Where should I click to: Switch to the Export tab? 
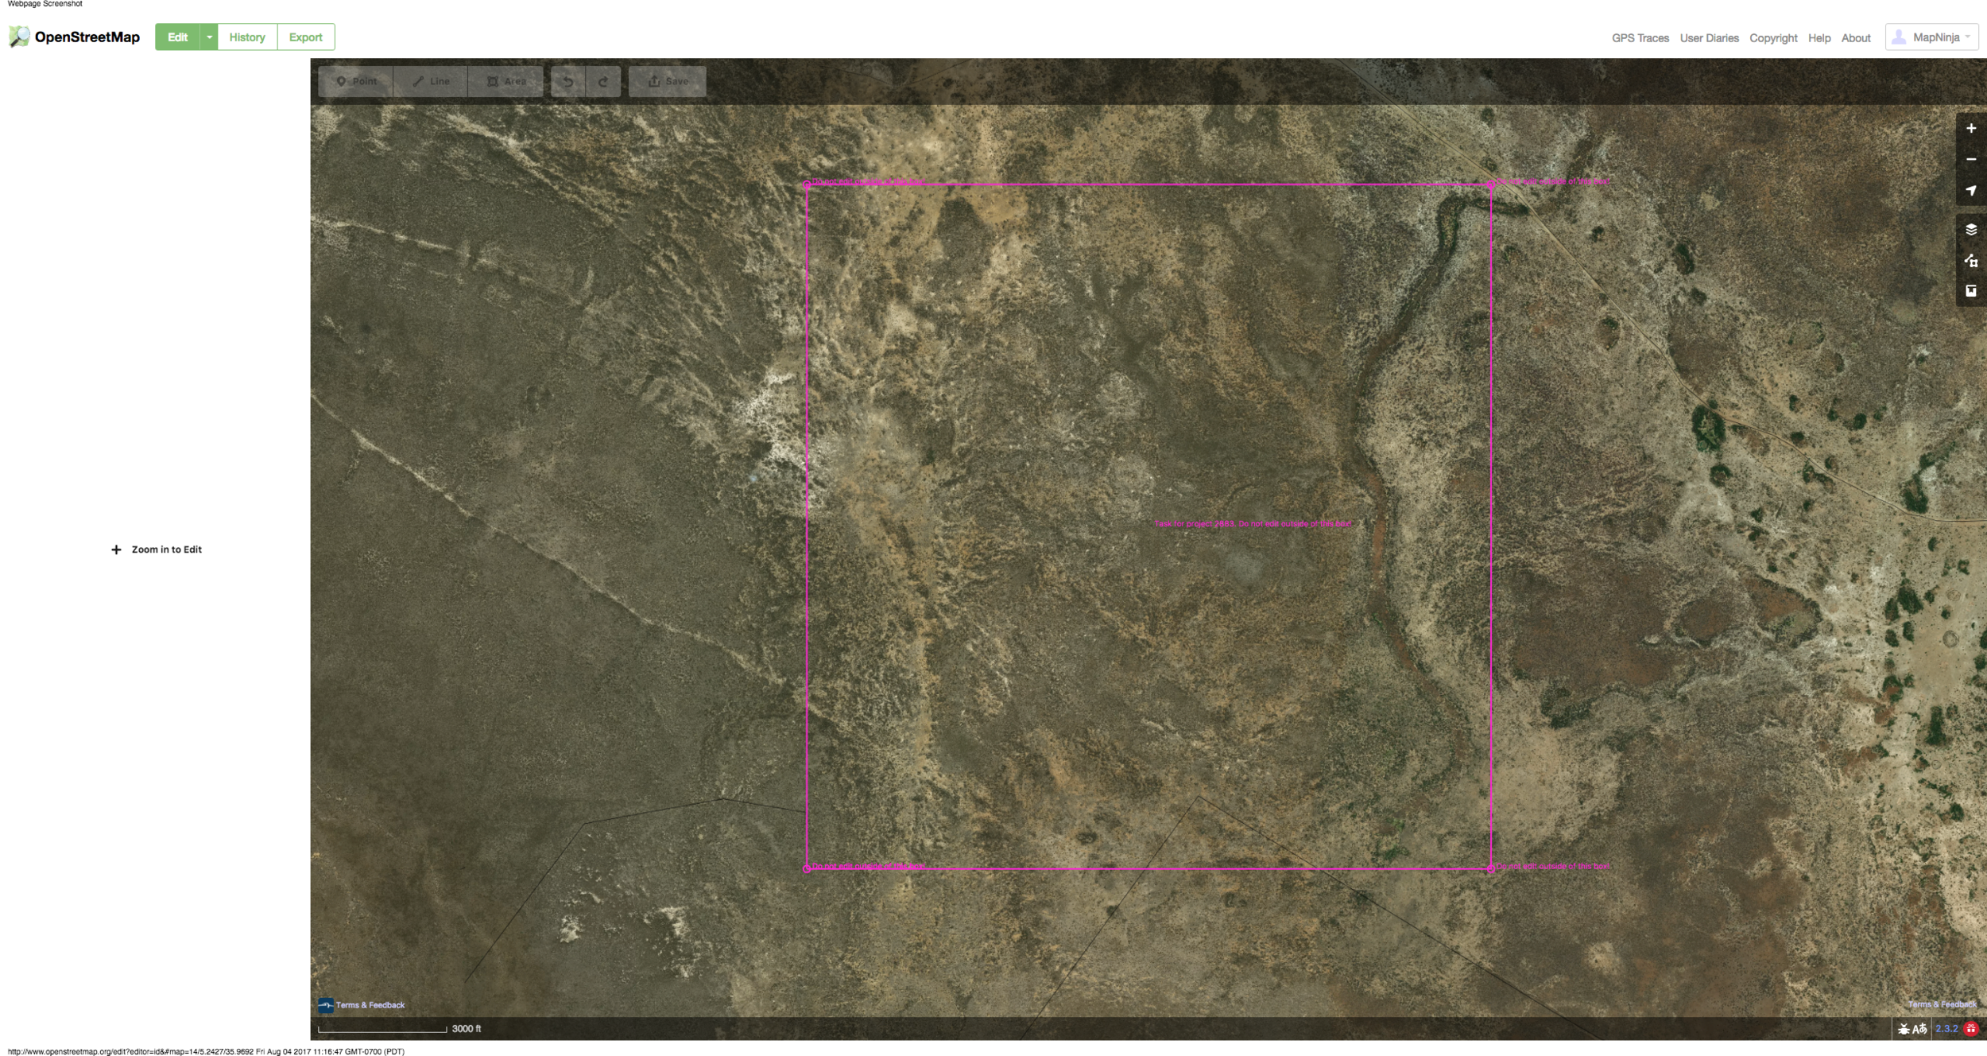pos(305,37)
